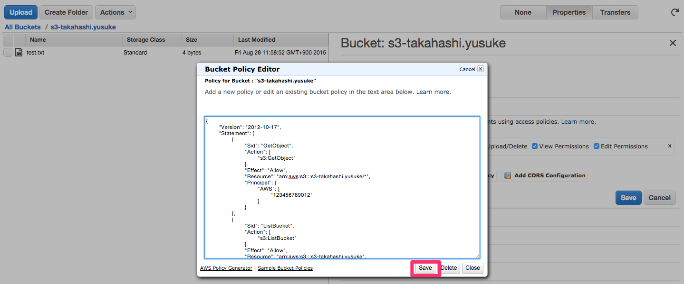The image size is (684, 284).
Task: View Sample Bucket Policies
Action: pos(285,268)
